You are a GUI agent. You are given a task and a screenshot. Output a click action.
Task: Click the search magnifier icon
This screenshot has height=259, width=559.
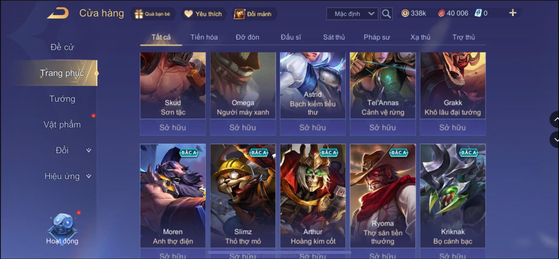[386, 14]
